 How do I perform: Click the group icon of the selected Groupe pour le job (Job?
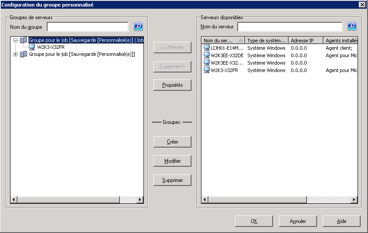coord(23,40)
